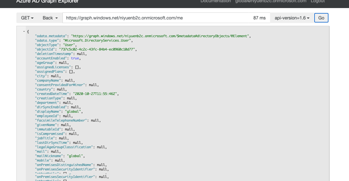
Task: Select the "country" key
Action: [x=44, y=89]
